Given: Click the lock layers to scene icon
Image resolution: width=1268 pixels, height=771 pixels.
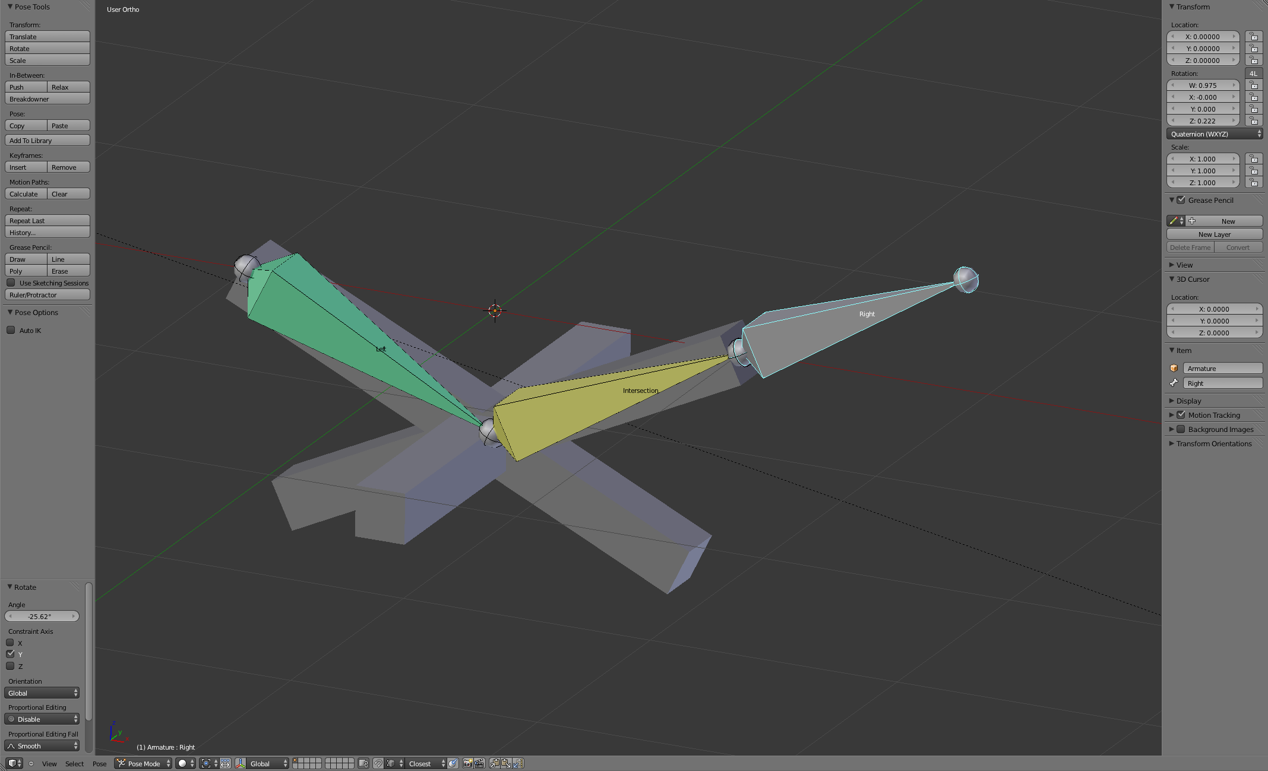Looking at the screenshot, I should point(363,763).
